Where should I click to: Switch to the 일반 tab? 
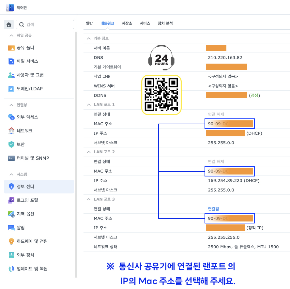(89, 23)
